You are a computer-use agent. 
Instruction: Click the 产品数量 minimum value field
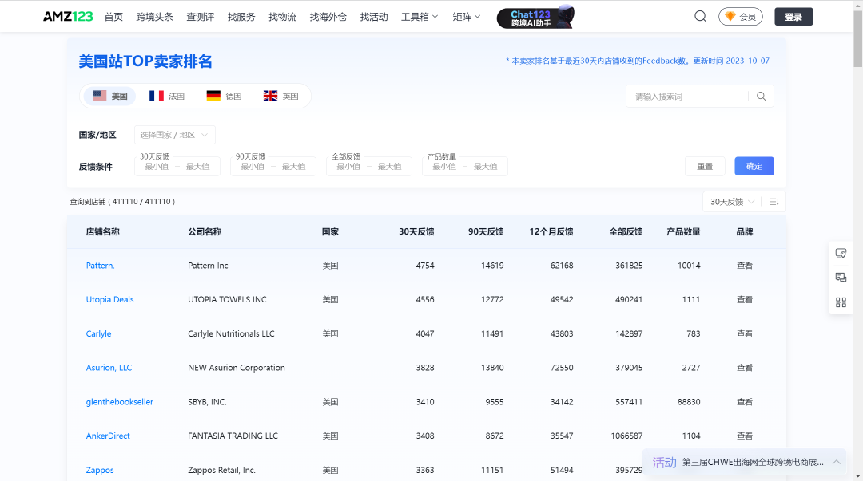(x=444, y=167)
